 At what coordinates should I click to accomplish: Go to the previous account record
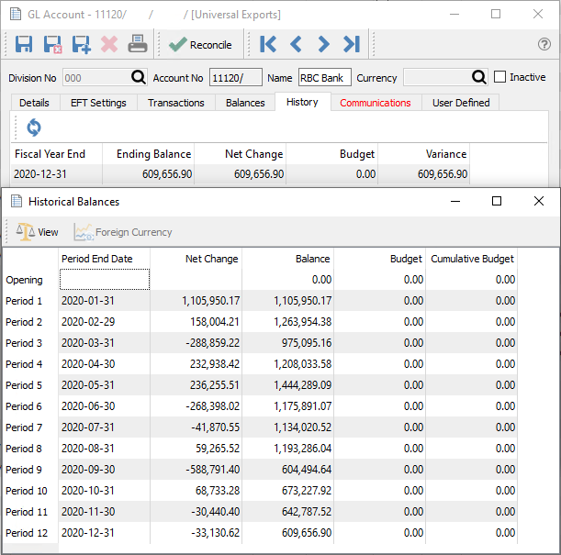pos(296,44)
